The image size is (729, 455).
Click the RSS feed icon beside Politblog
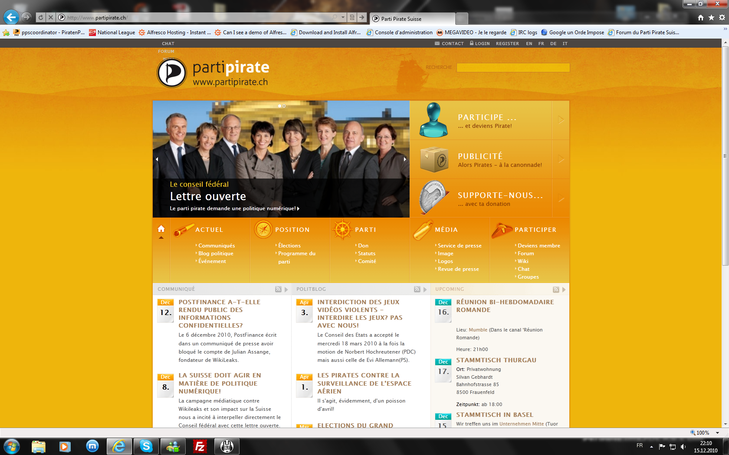(x=417, y=289)
